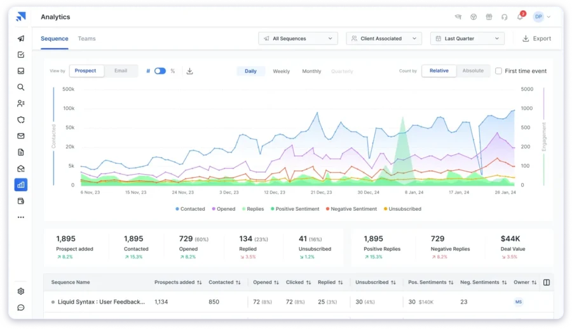Open the settings gear in sidebar
The width and height of the screenshot is (572, 329).
coord(21,291)
